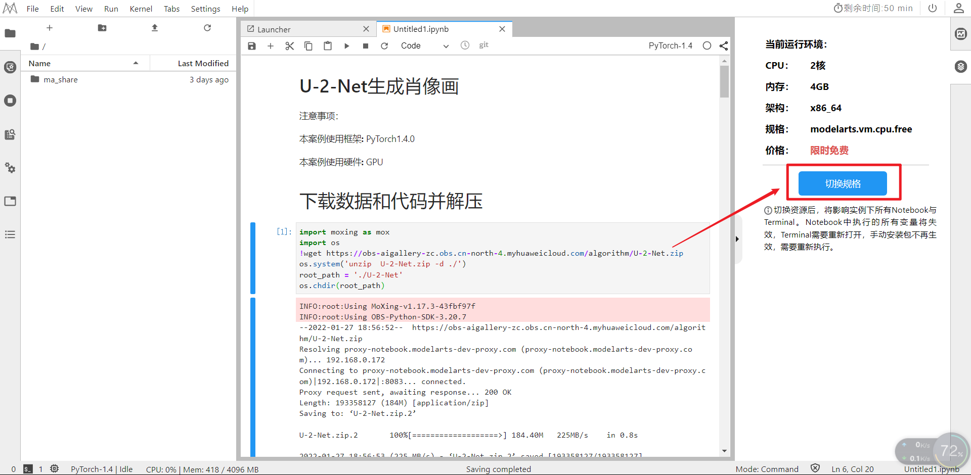Click the terminal icon in status bar
Image resolution: width=971 pixels, height=475 pixels.
28,469
